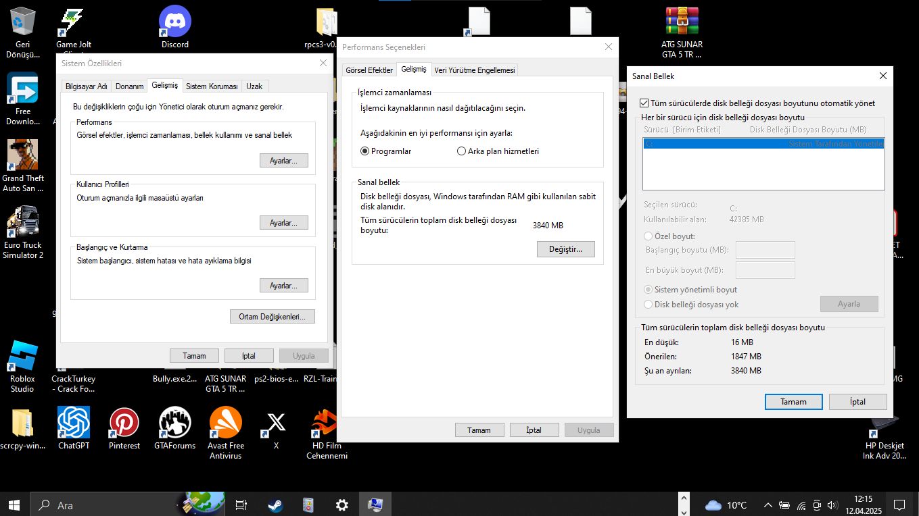The image size is (919, 516).
Task: Click Tamam in Sistem Özellikleri window
Action: tap(194, 356)
